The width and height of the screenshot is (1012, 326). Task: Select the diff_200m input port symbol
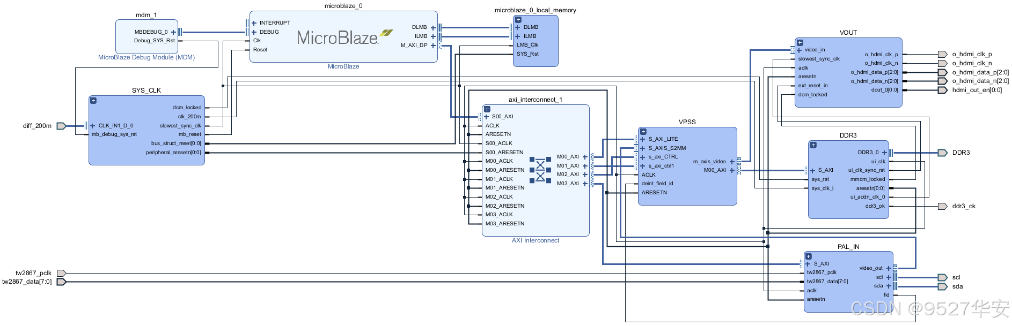tap(61, 126)
